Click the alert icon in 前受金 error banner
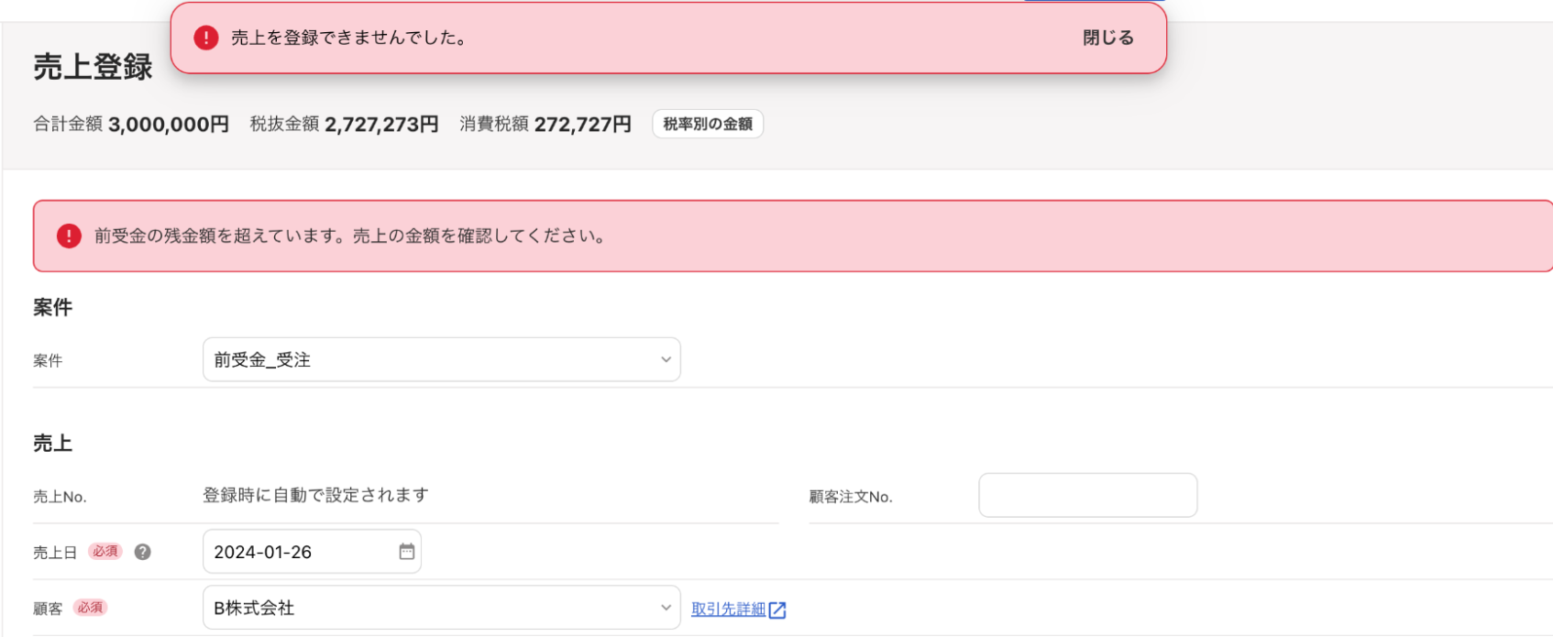 click(69, 236)
